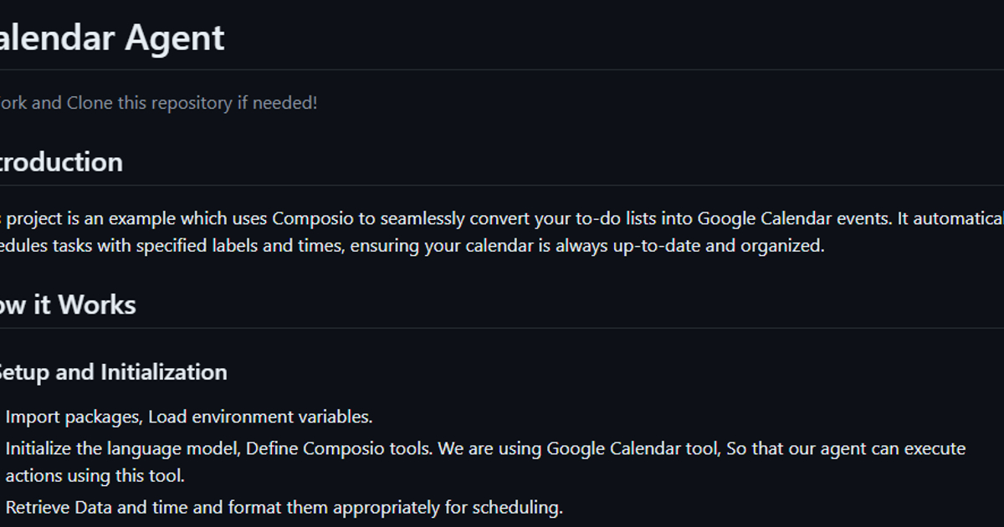1004x527 pixels.
Task: Click "Google Calendar tool" in the list item
Action: click(x=633, y=448)
